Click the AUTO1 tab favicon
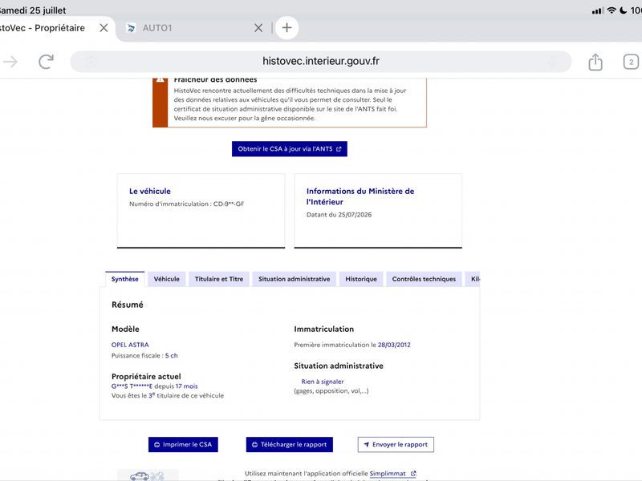Screen dimensions: 642x481 [131, 28]
